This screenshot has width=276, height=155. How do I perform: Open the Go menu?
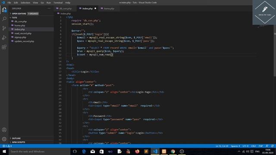pos(42,3)
